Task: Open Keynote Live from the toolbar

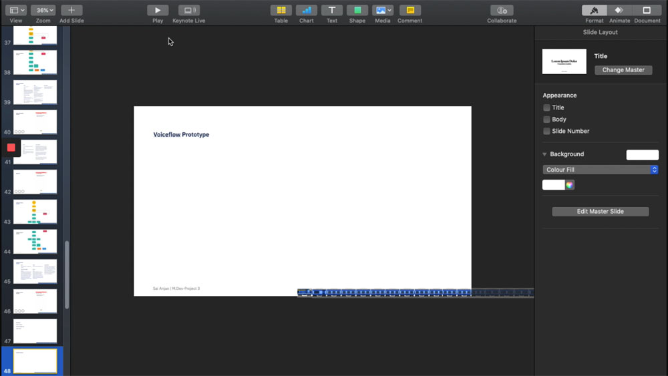Action: (x=189, y=10)
